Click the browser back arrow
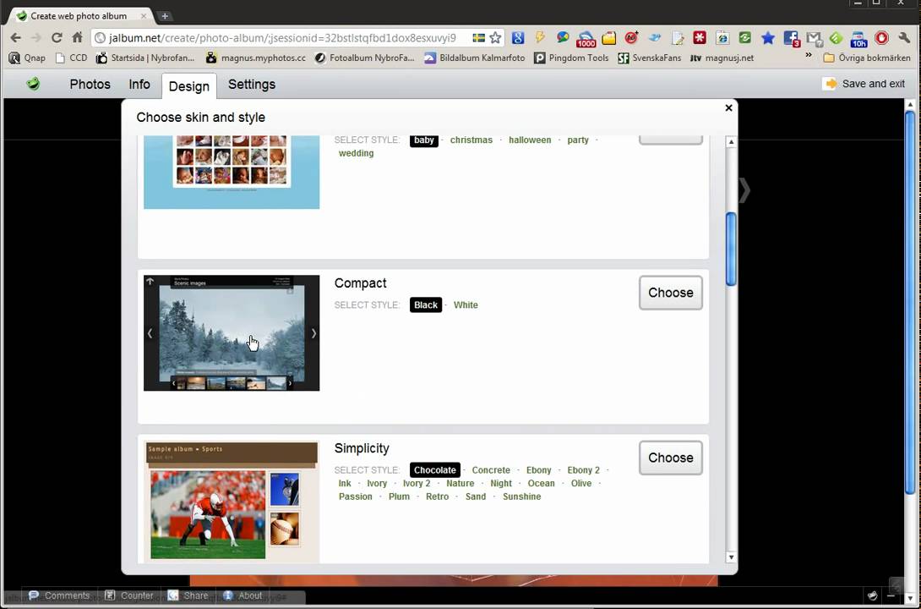The height and width of the screenshot is (609, 921). (x=16, y=37)
